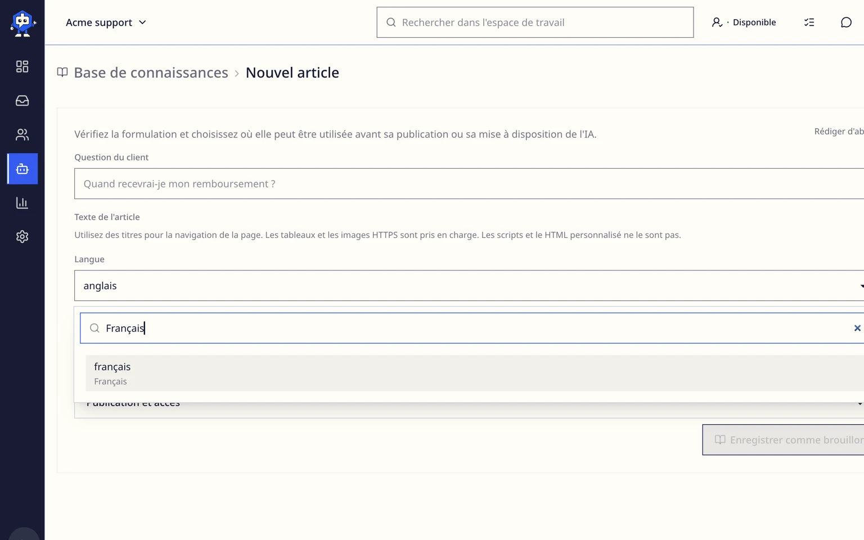This screenshot has height=540, width=864.
Task: Clear the language search with the X icon
Action: [857, 328]
